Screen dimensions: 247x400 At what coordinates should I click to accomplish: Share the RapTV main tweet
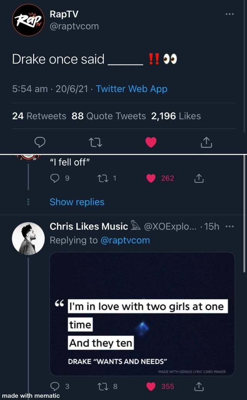[206, 143]
